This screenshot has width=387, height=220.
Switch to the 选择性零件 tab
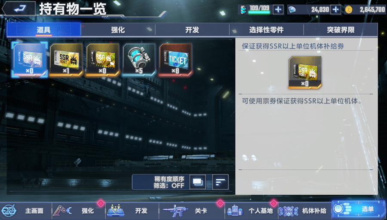(266, 30)
